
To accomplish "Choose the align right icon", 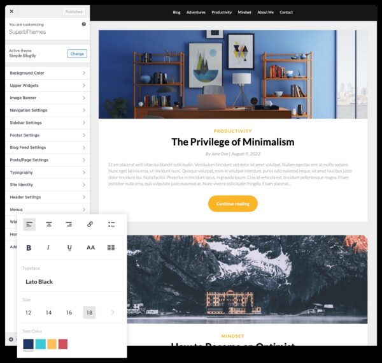I will pyautogui.click(x=69, y=225).
